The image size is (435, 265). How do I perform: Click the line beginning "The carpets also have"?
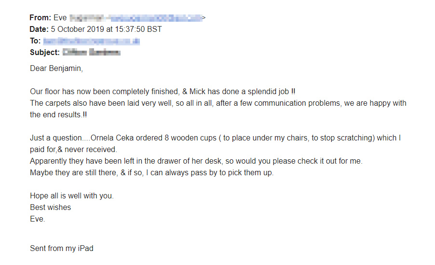(218, 103)
